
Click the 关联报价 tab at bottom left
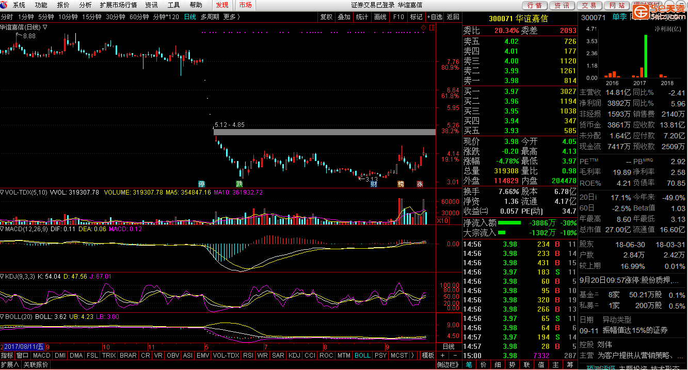coord(36,364)
